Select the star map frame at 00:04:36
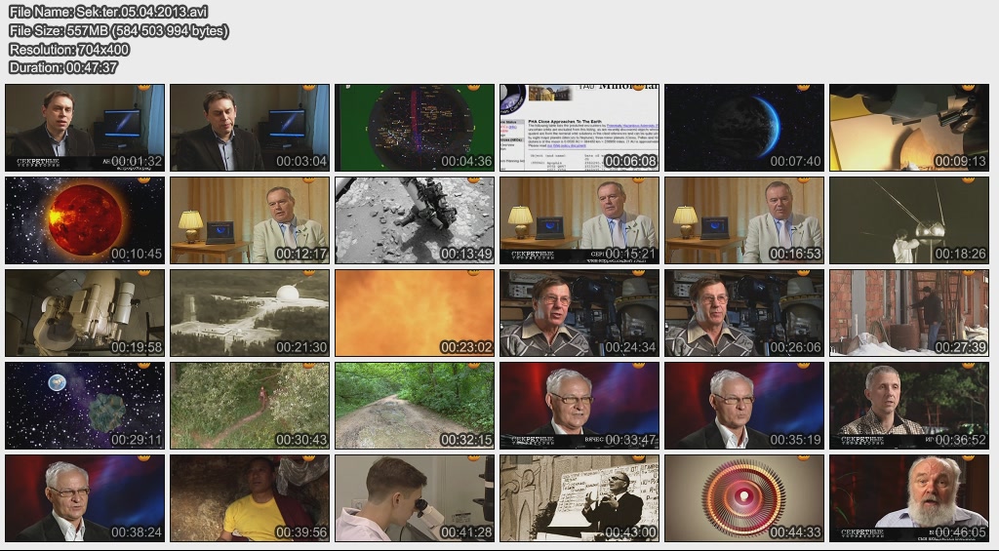Screen dimensions: 999x551 pyautogui.click(x=415, y=128)
